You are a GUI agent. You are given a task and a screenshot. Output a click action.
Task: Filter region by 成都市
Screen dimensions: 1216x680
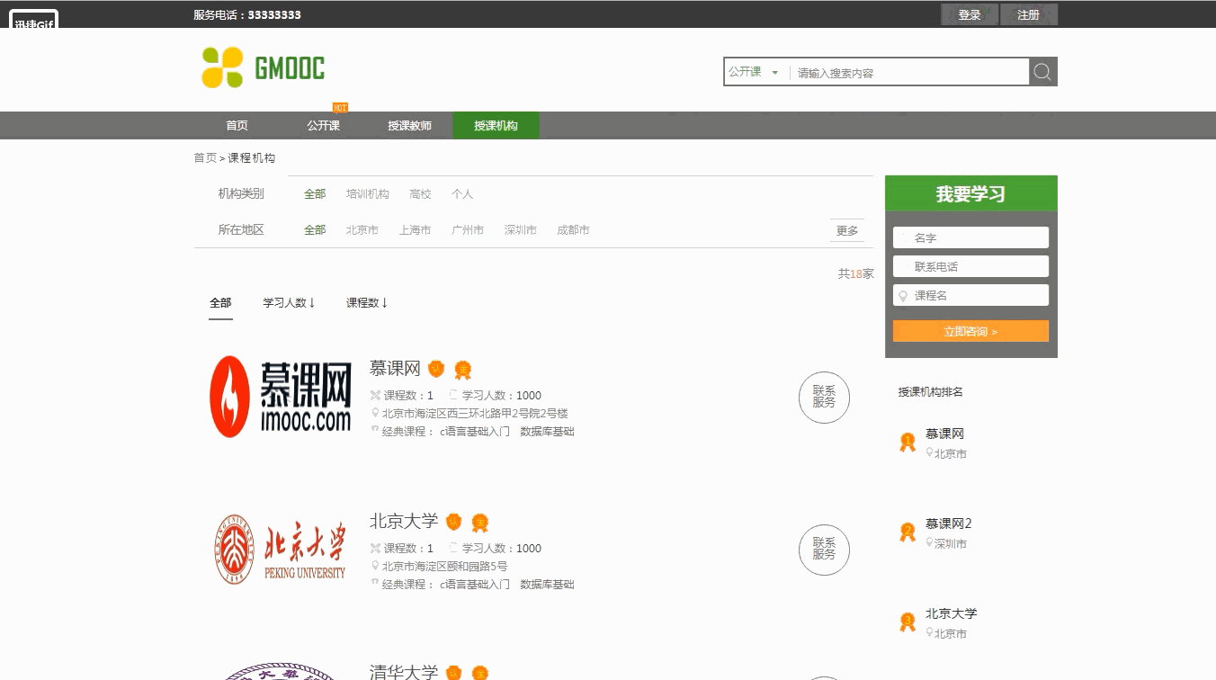[573, 230]
